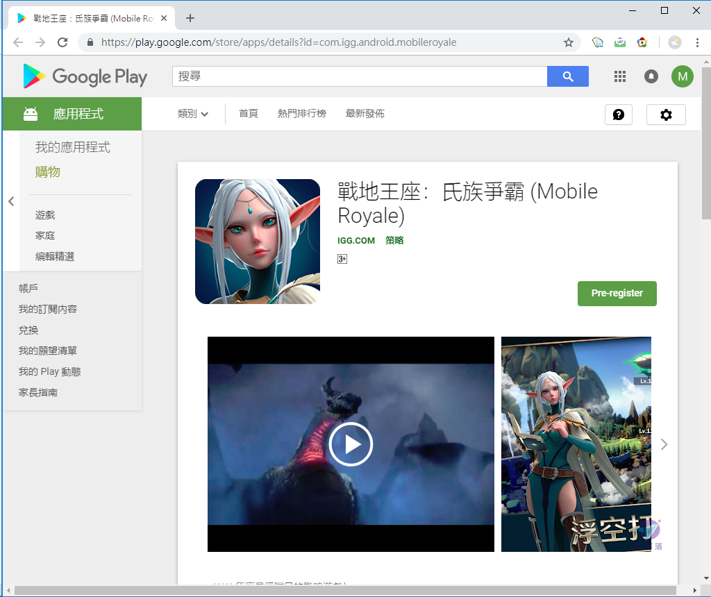Focus the 搜尋 search input field

[360, 76]
